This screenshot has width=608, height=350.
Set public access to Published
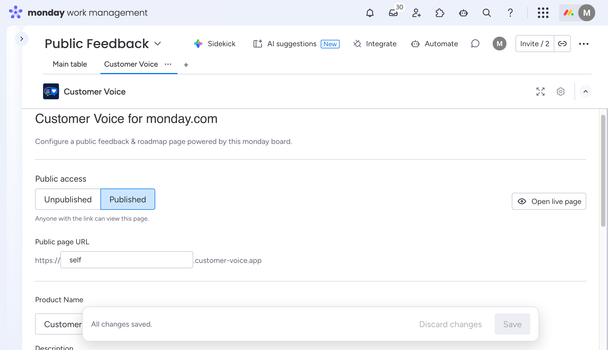point(128,199)
